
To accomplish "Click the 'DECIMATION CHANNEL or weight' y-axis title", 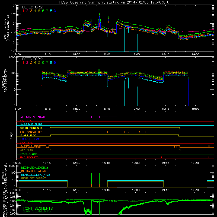I will [4, 176].
